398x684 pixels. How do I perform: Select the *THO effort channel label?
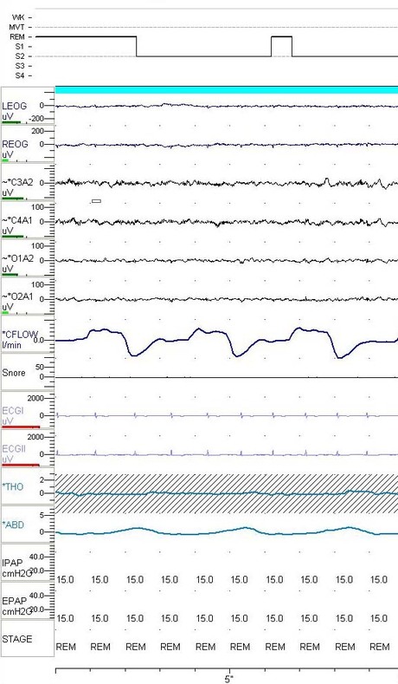coord(13,487)
